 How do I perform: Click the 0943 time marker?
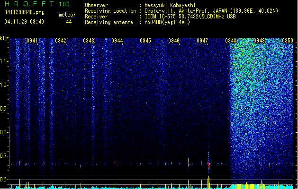pos(89,41)
